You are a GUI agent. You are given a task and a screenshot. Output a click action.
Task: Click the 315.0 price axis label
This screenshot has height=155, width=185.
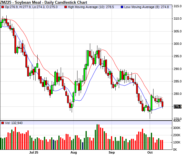click(177, 6)
